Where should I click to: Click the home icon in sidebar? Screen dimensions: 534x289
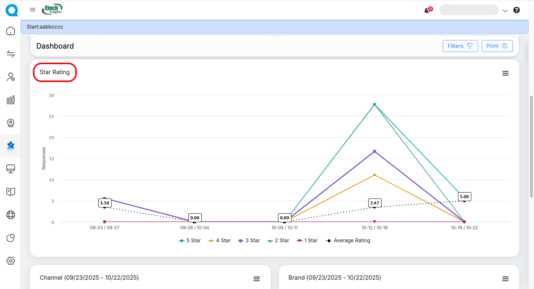[x=11, y=31]
